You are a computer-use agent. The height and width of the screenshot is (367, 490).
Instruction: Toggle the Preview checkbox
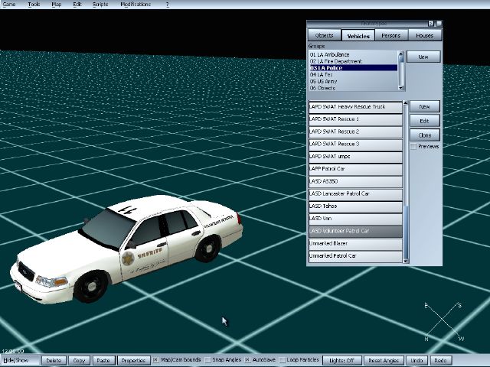point(413,146)
